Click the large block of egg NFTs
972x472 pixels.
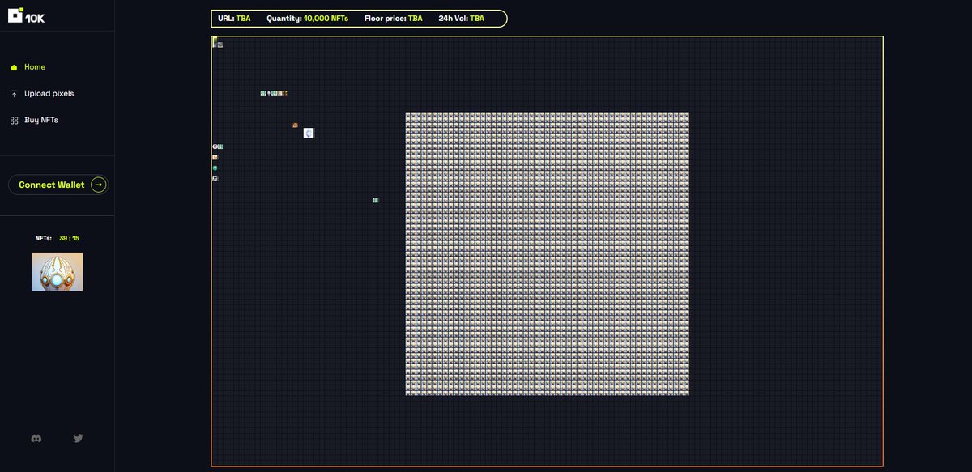(548, 253)
